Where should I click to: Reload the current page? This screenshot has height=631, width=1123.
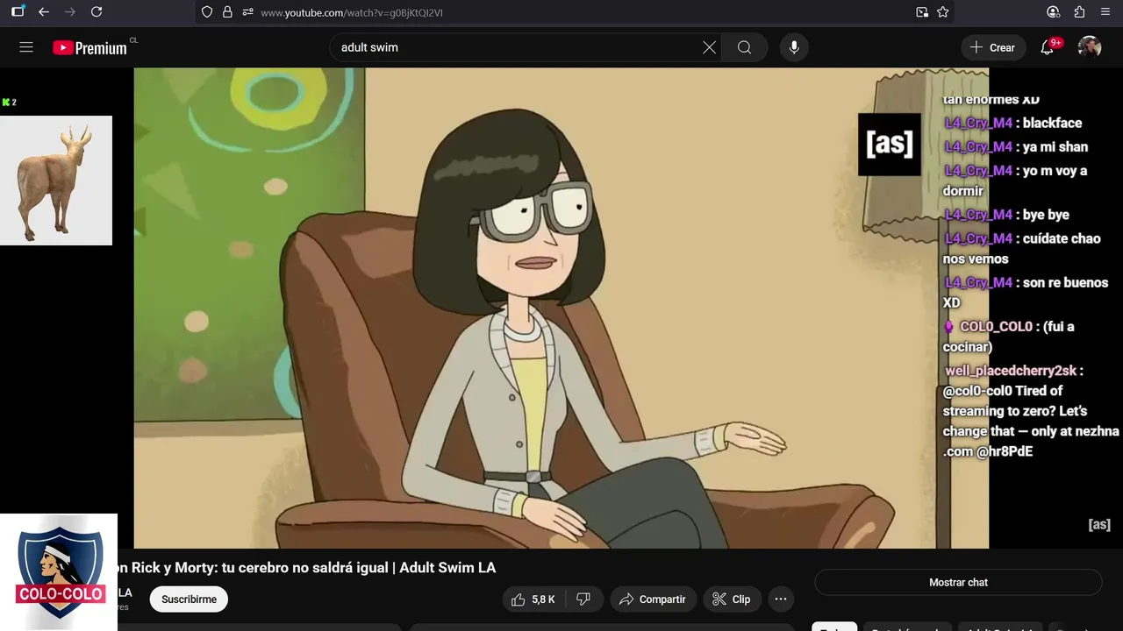click(97, 12)
